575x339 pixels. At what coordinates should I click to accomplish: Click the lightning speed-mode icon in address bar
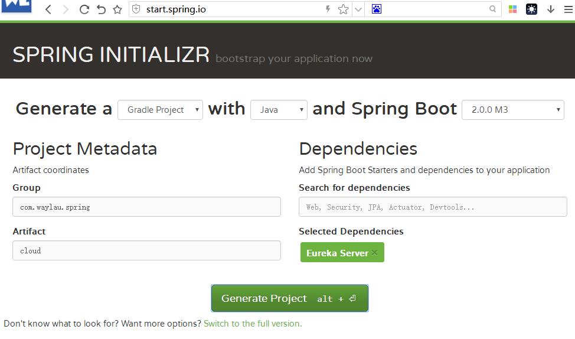[328, 9]
